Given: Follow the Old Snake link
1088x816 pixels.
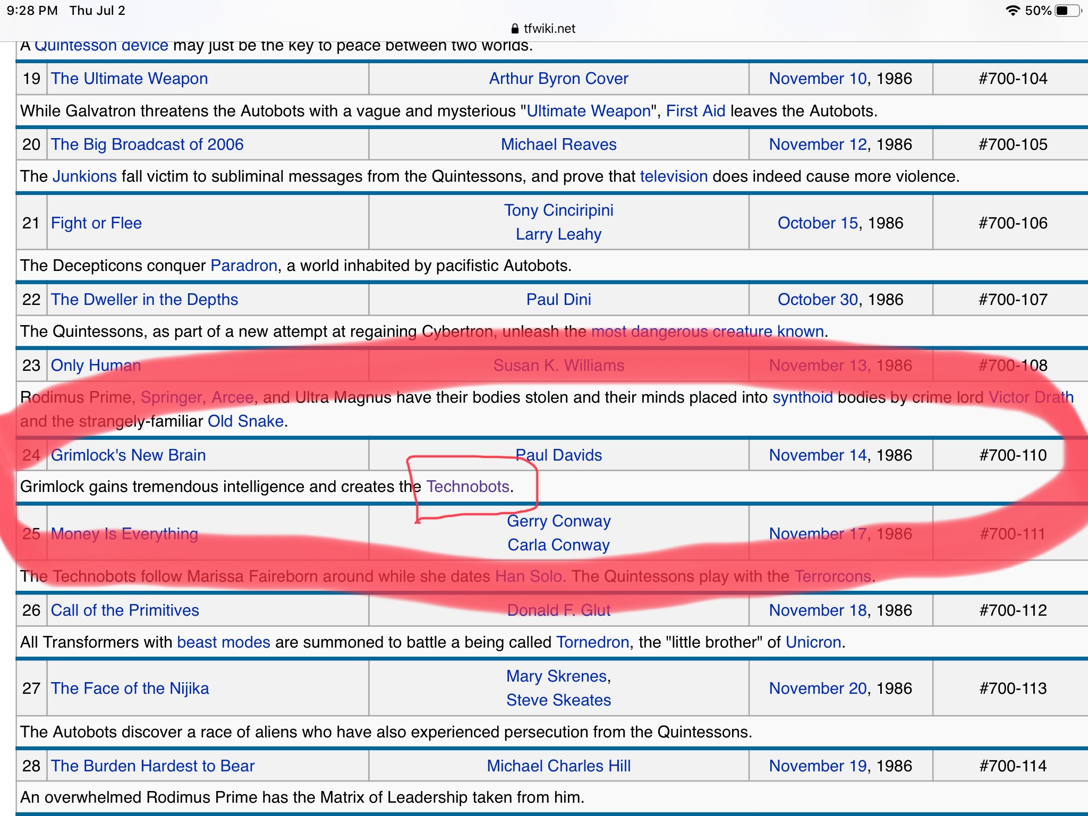Looking at the screenshot, I should tap(245, 421).
